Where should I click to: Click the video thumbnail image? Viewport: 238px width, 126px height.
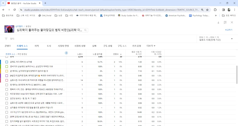[9, 29]
